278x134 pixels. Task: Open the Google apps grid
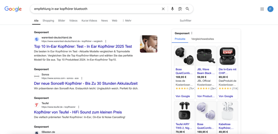[x=262, y=9]
